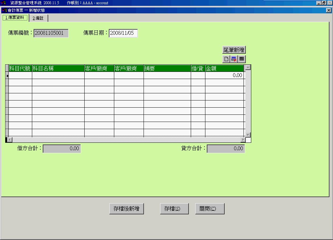Click the 摘要 column header

tap(167, 68)
